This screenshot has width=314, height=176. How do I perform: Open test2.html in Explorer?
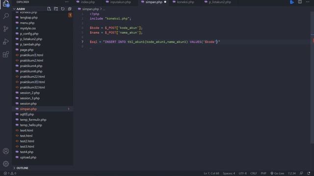pos(27,141)
